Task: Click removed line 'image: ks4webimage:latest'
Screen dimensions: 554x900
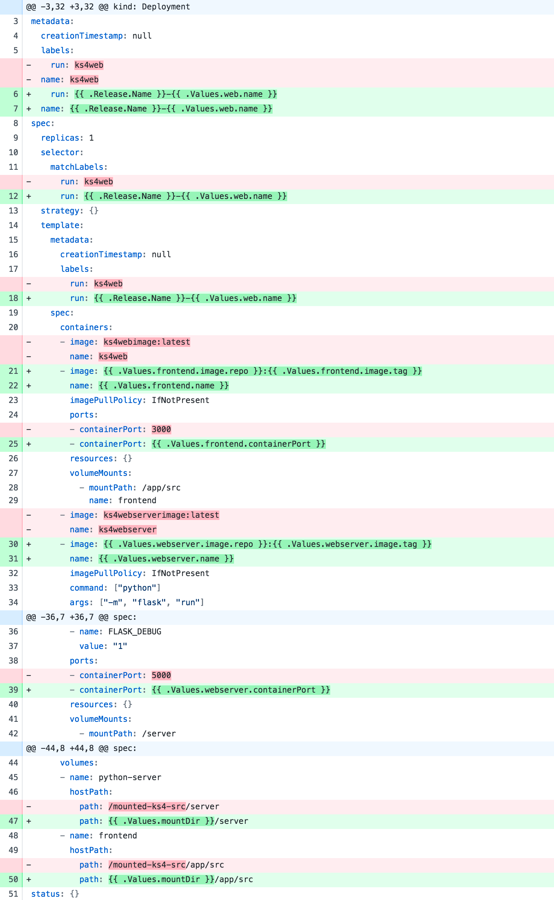Action: (x=288, y=342)
